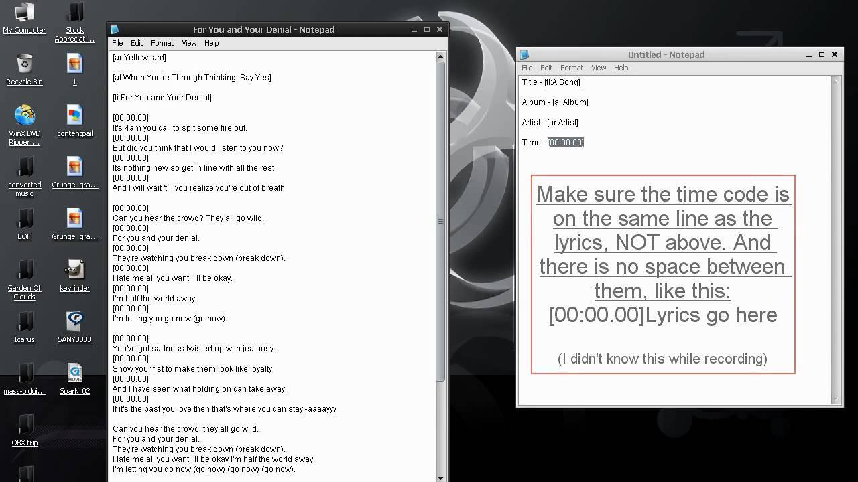Click the Notepad icon in the Untitled title bar
Image resolution: width=858 pixels, height=482 pixels.
click(x=526, y=54)
